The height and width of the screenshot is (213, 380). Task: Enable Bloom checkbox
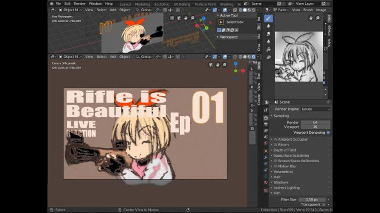(x=275, y=145)
